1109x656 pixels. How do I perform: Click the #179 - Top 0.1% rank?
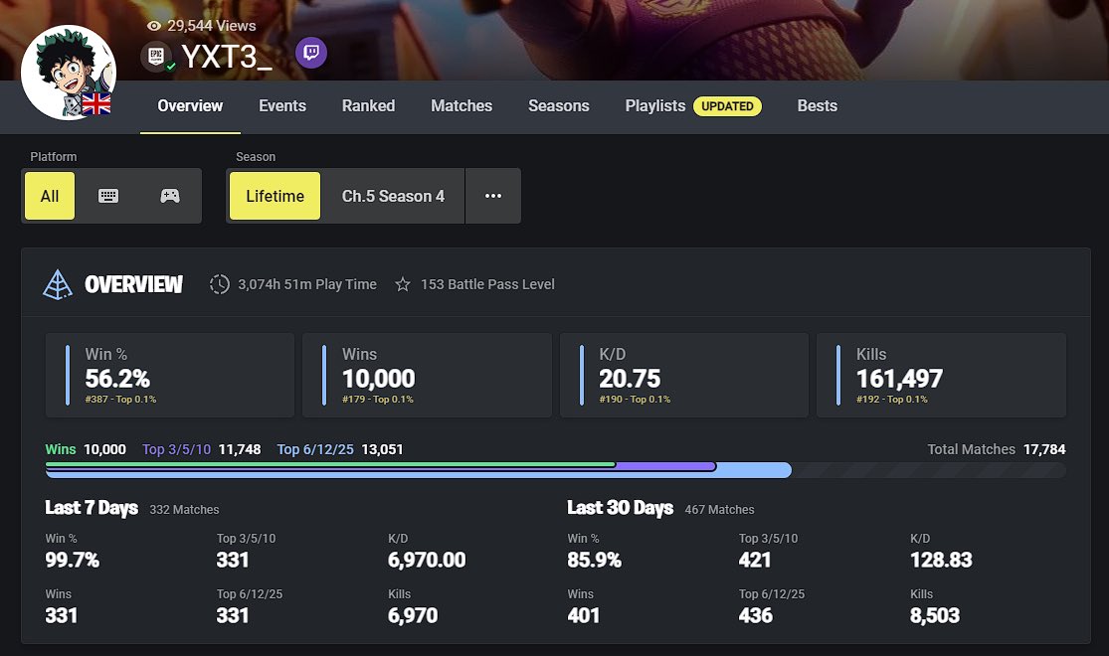[378, 400]
